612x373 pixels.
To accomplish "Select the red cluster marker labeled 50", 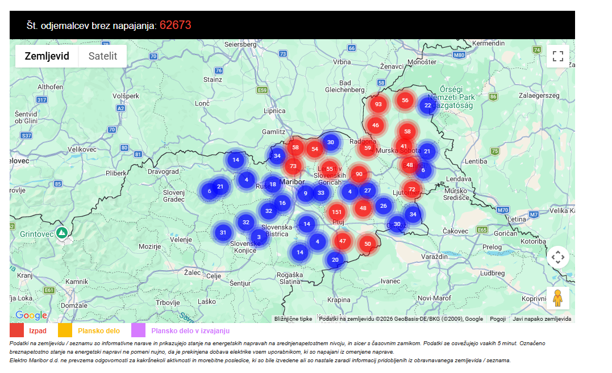I will (368, 244).
